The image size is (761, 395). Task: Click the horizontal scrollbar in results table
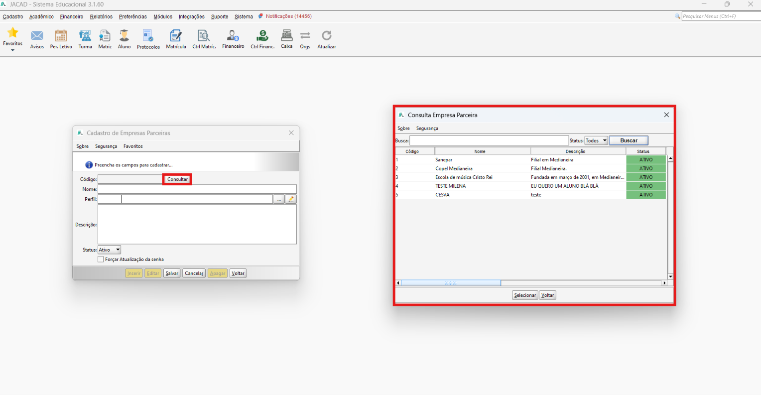coord(531,283)
